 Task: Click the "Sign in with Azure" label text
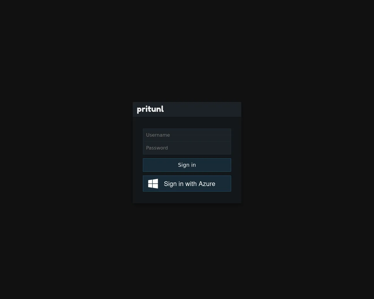(190, 184)
